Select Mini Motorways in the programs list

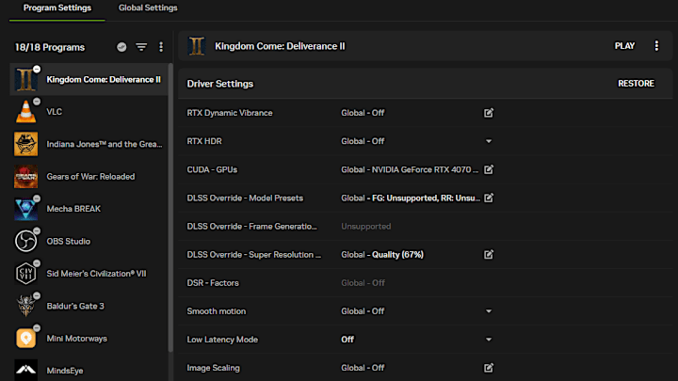point(89,339)
